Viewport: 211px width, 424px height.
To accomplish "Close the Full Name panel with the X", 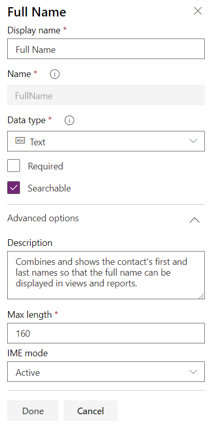I will coord(198,11).
